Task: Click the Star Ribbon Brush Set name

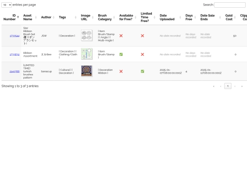Action: [x=30, y=36]
